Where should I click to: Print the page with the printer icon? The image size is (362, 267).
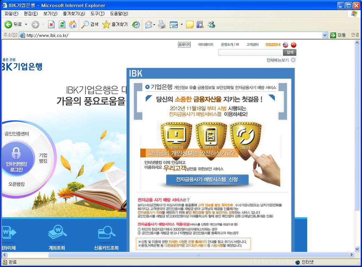tap(162, 25)
